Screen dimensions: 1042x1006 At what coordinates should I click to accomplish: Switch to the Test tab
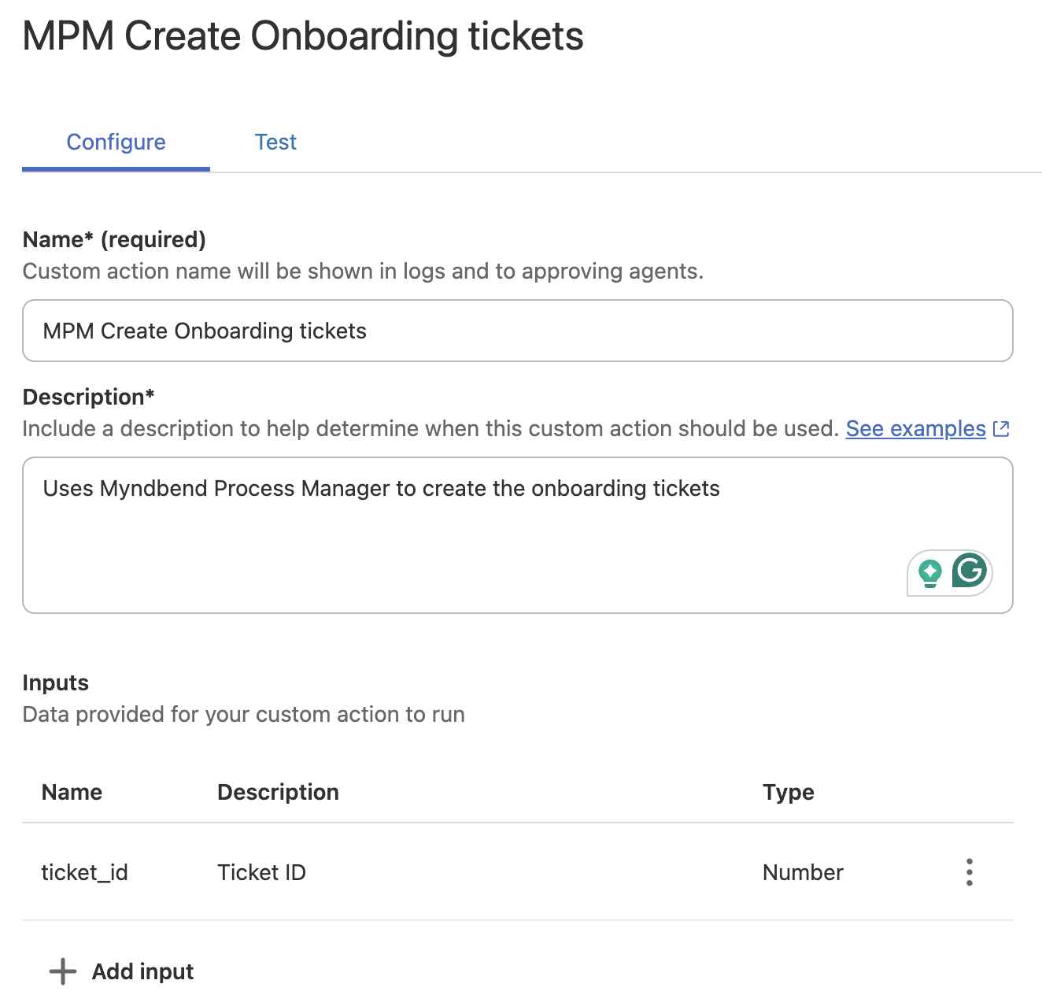click(x=275, y=142)
